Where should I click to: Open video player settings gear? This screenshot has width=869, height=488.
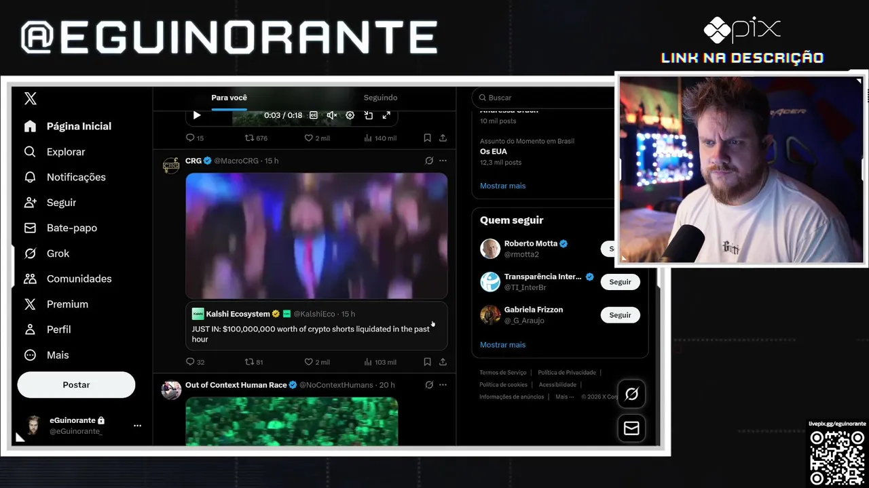(350, 115)
